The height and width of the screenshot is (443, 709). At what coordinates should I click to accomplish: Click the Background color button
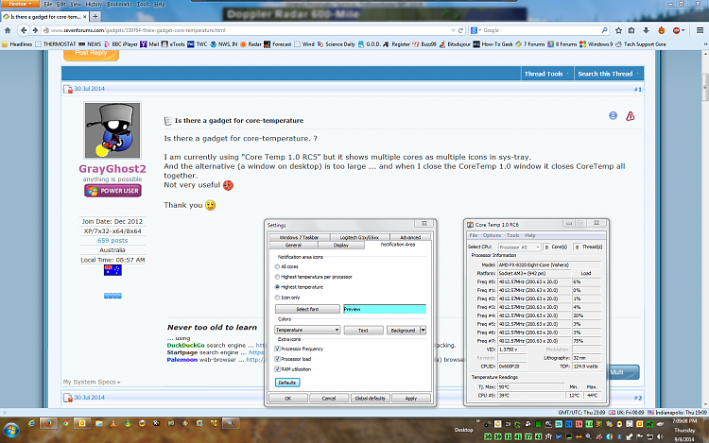point(403,330)
